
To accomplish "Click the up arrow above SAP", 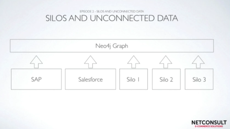I will [36, 62].
